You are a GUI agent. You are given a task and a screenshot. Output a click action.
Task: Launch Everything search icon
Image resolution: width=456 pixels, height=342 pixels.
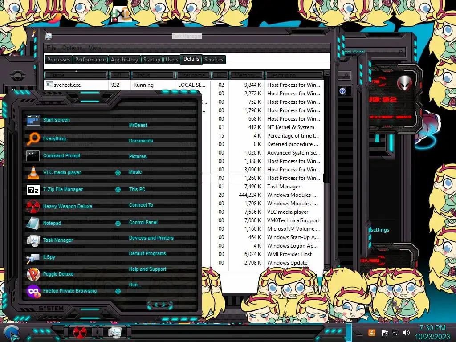pos(33,138)
